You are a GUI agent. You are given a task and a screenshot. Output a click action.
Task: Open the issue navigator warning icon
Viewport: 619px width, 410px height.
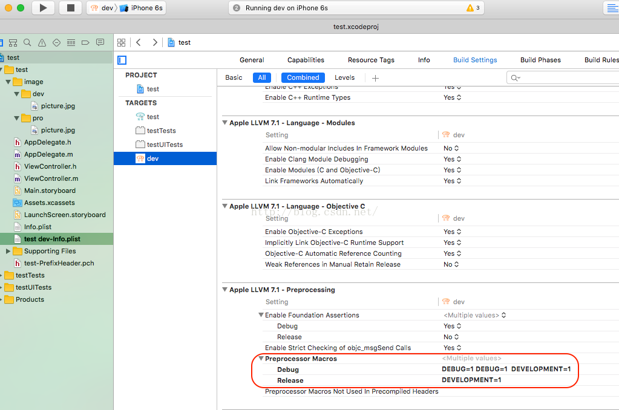[x=42, y=43]
